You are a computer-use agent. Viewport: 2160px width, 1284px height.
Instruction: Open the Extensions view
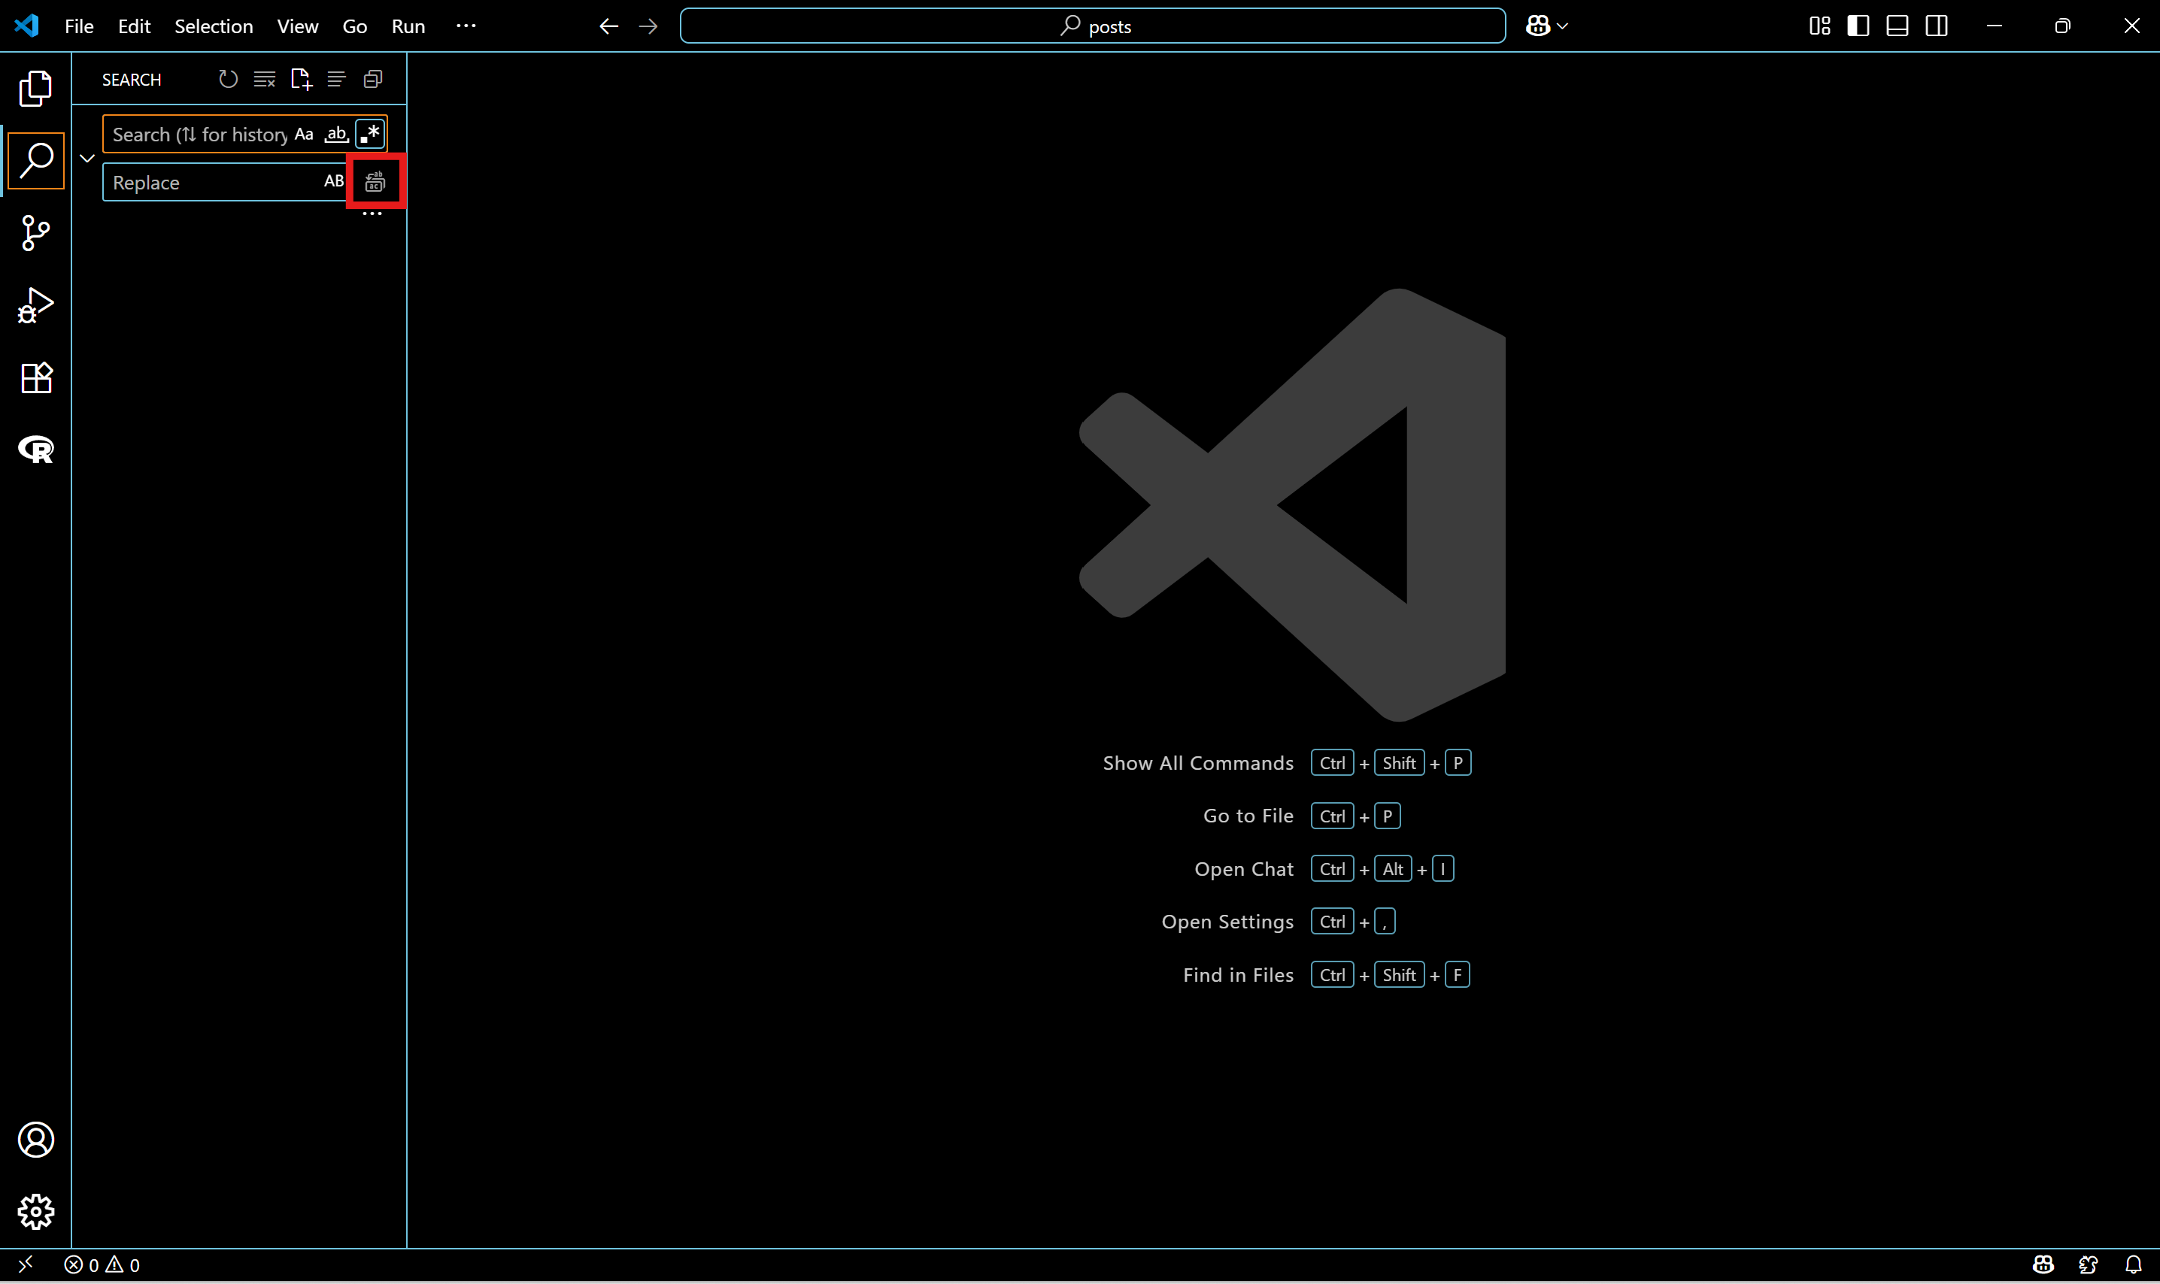(x=35, y=378)
